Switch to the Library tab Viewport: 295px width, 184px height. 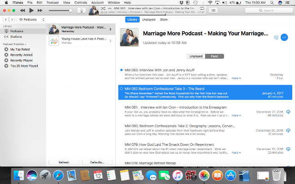point(132,19)
